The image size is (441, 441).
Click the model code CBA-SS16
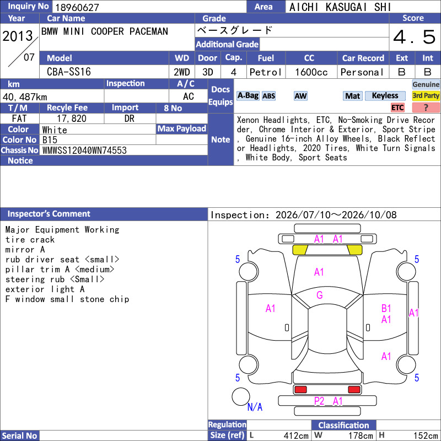pos(69,72)
